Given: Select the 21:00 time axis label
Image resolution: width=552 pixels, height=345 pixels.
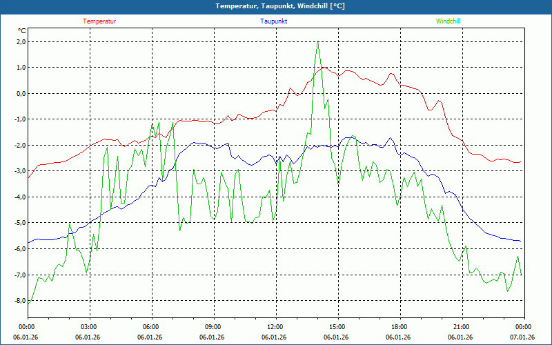Looking at the screenshot, I should pos(462,327).
